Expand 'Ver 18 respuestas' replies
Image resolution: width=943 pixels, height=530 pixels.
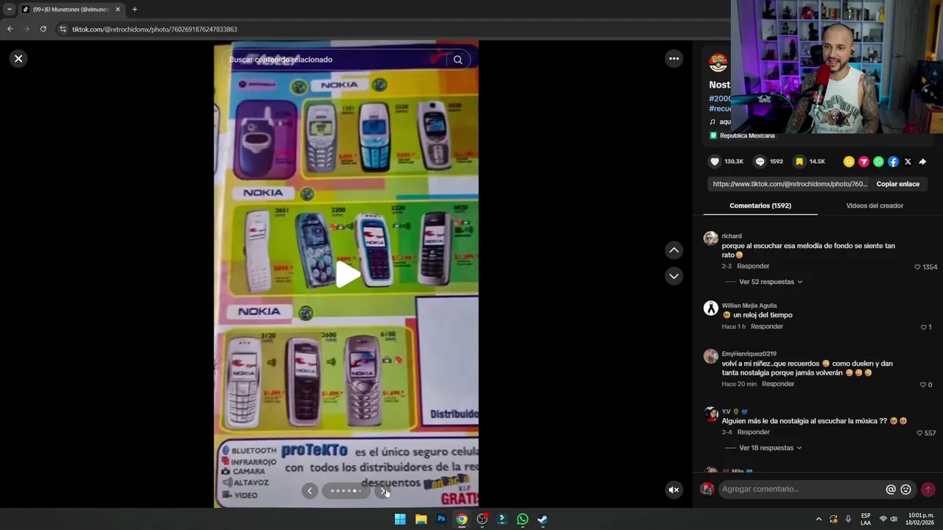(x=771, y=448)
